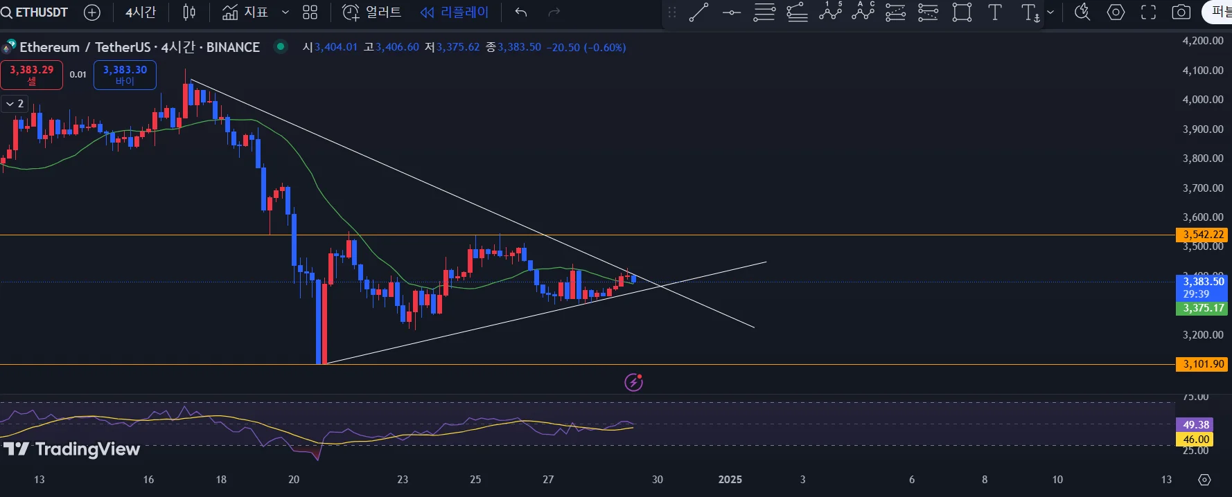Click the 3,101.90 horizontal line price label

click(x=1203, y=364)
